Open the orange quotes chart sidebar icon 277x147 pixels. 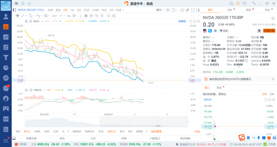tap(6, 27)
